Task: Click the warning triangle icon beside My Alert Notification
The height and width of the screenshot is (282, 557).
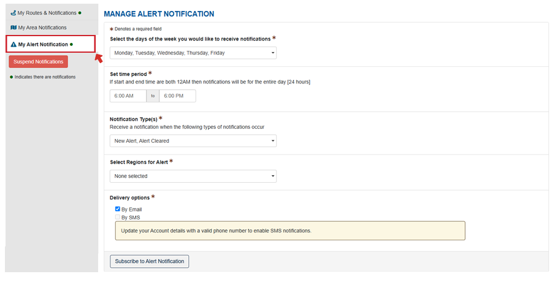Action: (14, 44)
